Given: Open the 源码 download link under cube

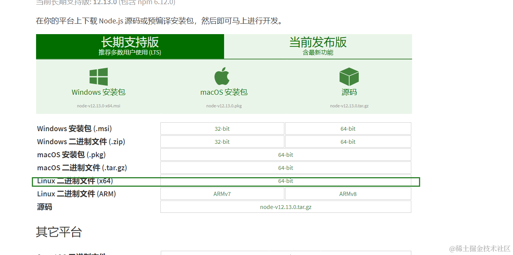Looking at the screenshot, I should pyautogui.click(x=349, y=92).
